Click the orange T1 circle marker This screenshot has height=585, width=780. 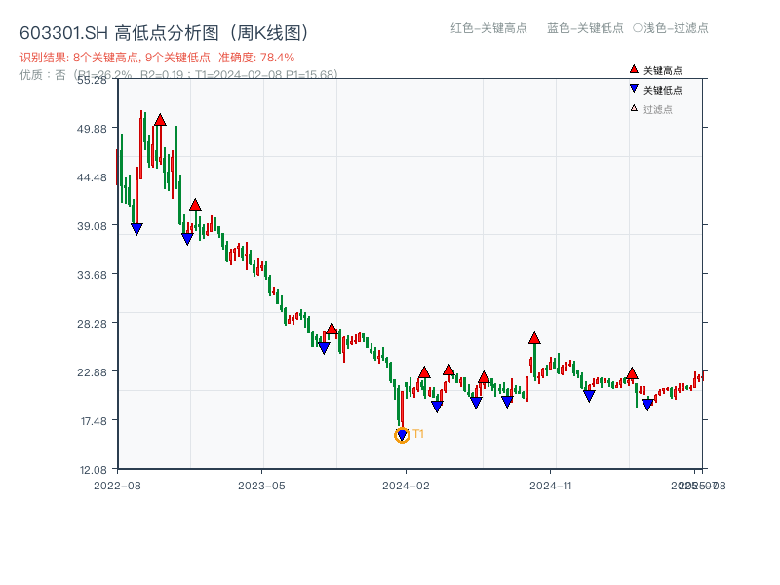(x=402, y=435)
